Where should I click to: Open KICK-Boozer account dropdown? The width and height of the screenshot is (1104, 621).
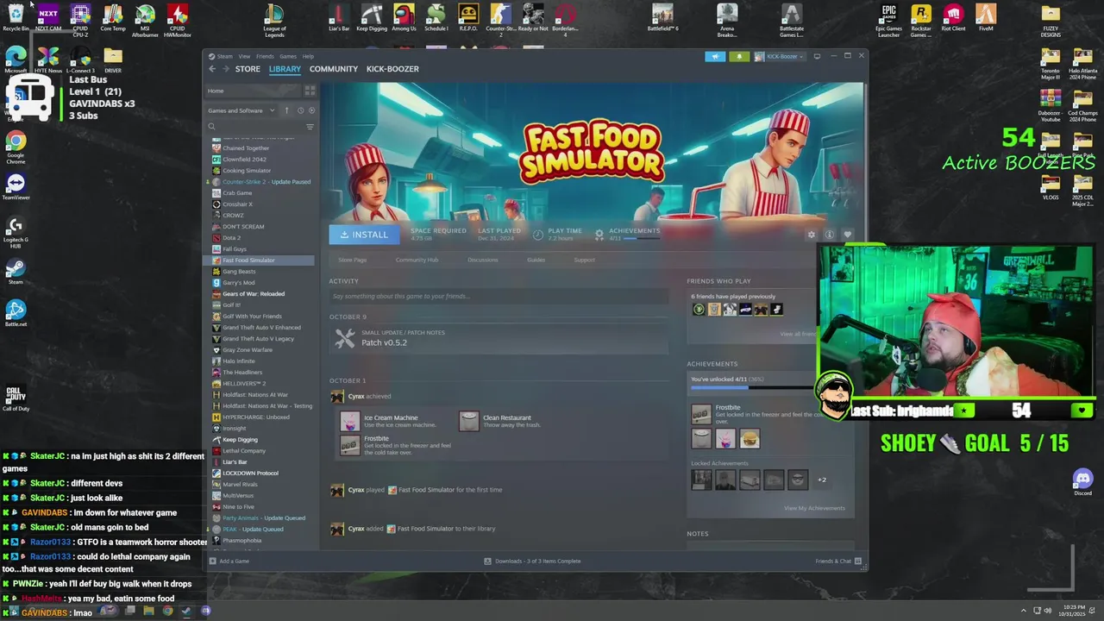tap(779, 56)
